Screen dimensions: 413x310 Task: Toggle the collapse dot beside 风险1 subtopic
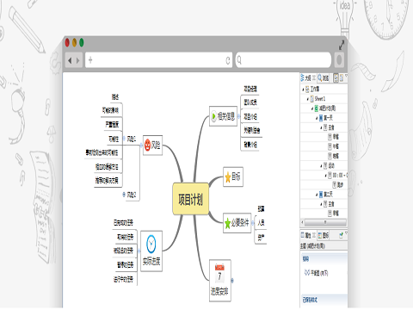pyautogui.click(x=124, y=139)
